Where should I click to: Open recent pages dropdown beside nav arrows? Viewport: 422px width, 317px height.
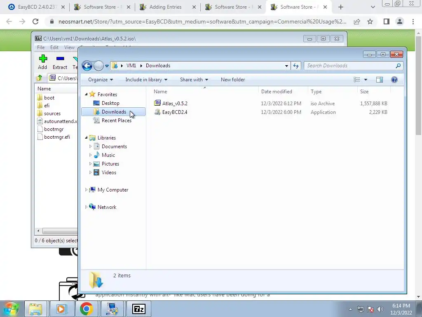107,66
